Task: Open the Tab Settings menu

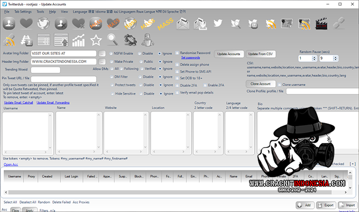Action: 23,11
